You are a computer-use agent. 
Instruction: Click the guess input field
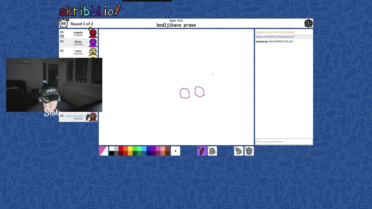284,142
